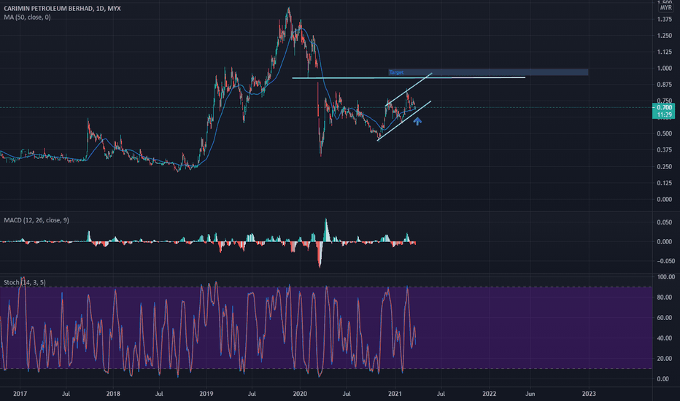Click 40.00 on the Stoch scale
Image resolution: width=680 pixels, height=401 pixels.
point(665,338)
